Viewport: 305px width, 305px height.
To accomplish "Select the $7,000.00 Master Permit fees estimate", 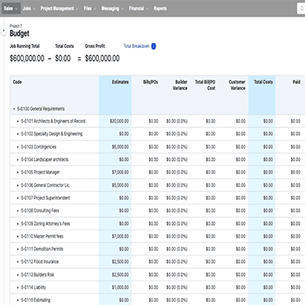I will point(120,236).
